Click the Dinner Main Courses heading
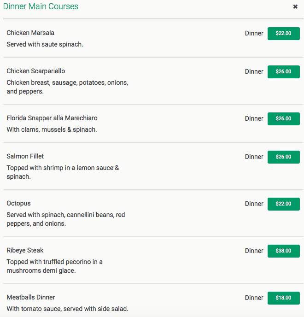The width and height of the screenshot is (304, 317). coord(41,6)
